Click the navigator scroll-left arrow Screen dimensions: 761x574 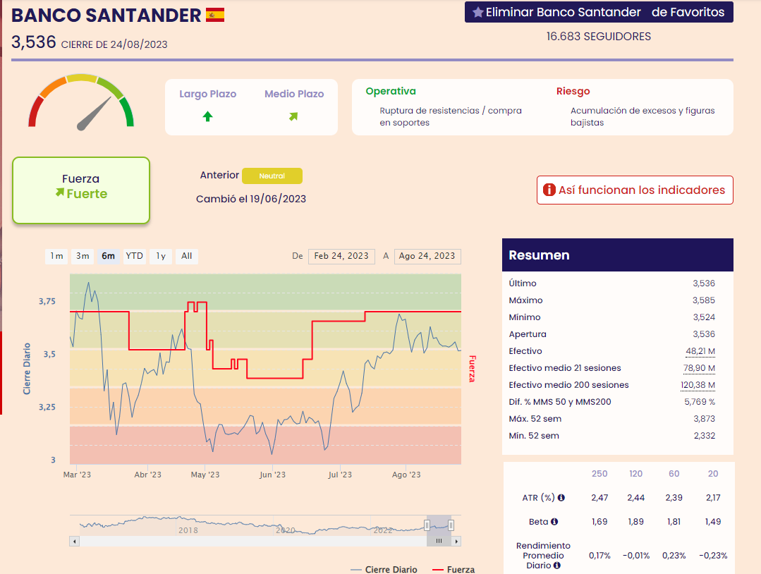click(x=74, y=541)
